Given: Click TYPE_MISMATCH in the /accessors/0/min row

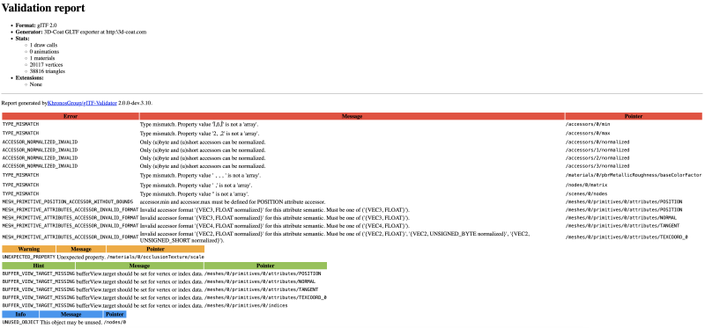Looking at the screenshot, I should pyautogui.click(x=20, y=124).
